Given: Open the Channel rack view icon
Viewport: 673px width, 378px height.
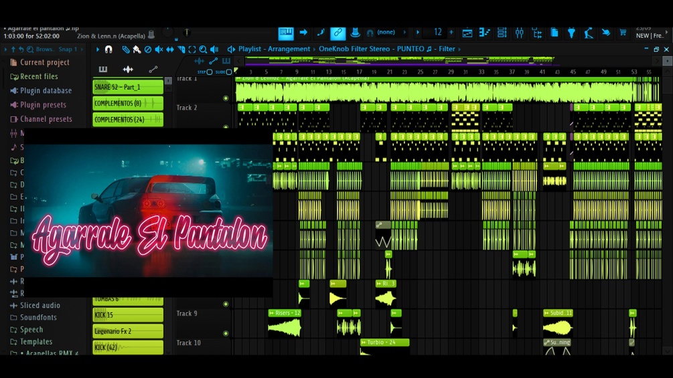Looking at the screenshot, I should [x=502, y=33].
